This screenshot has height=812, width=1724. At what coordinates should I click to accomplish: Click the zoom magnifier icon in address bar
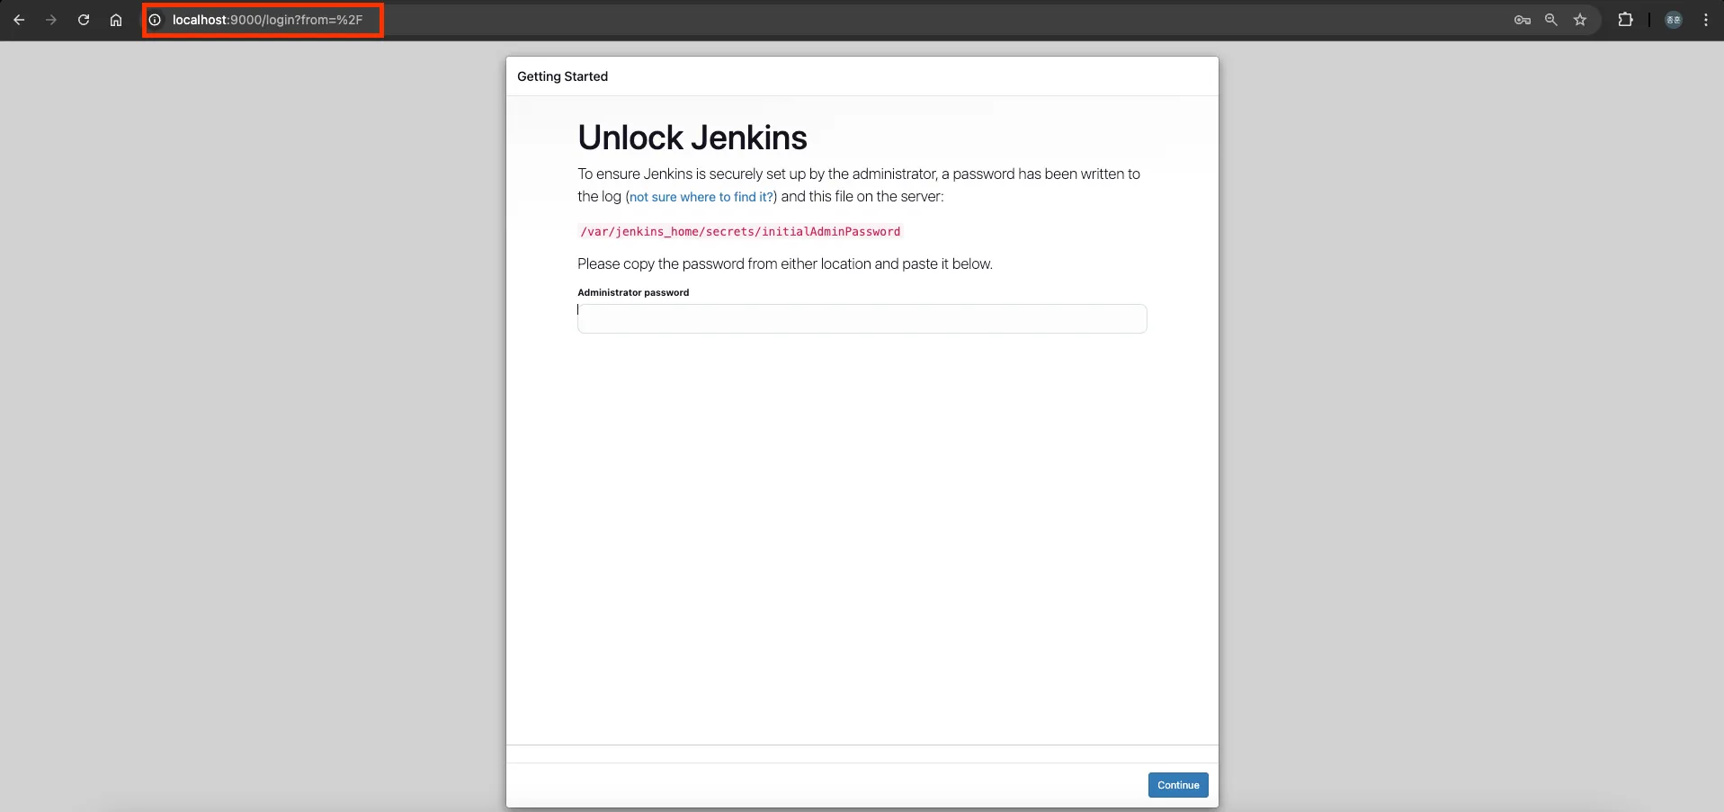tap(1550, 20)
